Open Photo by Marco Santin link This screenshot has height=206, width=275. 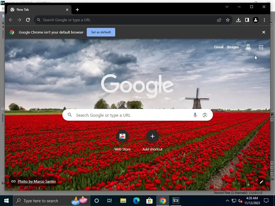(x=37, y=182)
